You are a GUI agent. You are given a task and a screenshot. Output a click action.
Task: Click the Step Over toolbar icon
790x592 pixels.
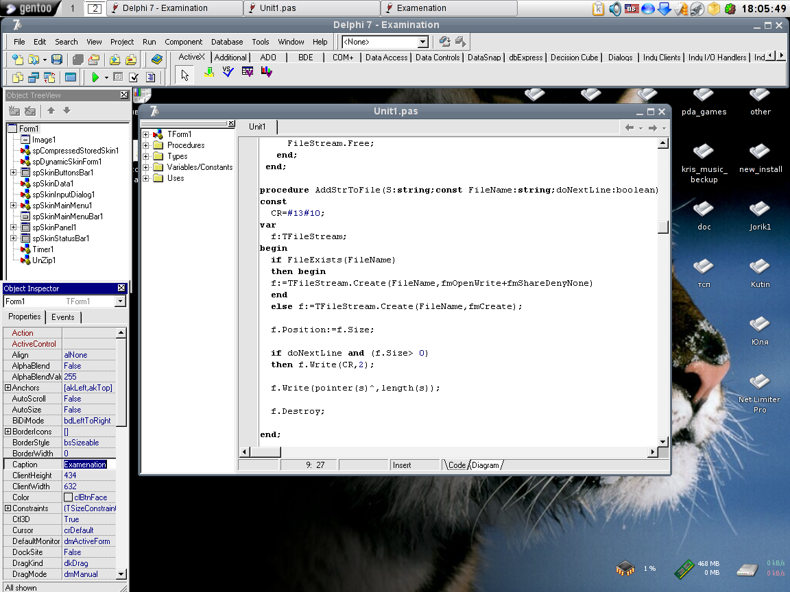(150, 77)
